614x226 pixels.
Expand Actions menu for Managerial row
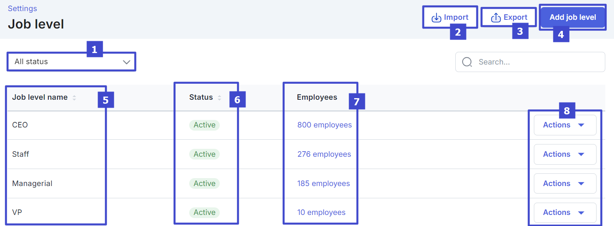click(565, 184)
